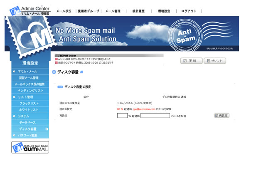
Task: Open the 統計履歴 menu
Action: (138, 11)
